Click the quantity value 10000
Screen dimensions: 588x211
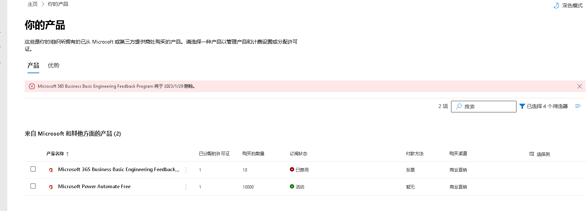248,187
